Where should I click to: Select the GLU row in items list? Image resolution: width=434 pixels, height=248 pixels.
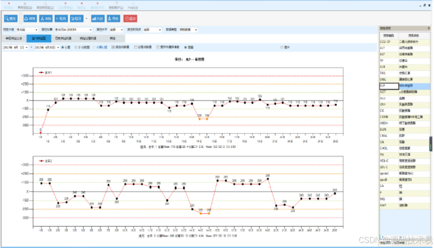[x=405, y=98]
